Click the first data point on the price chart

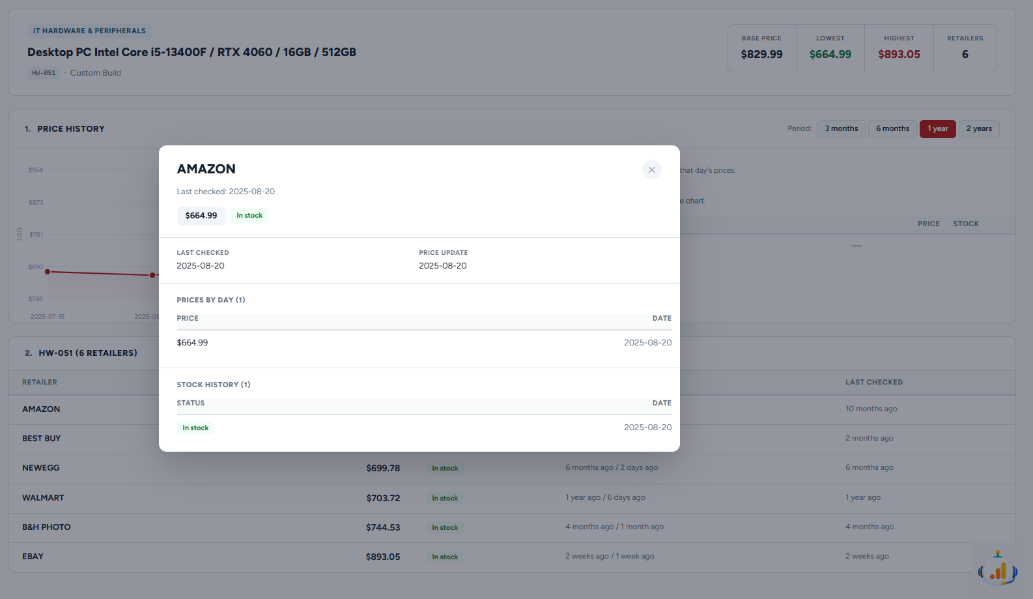tap(48, 272)
